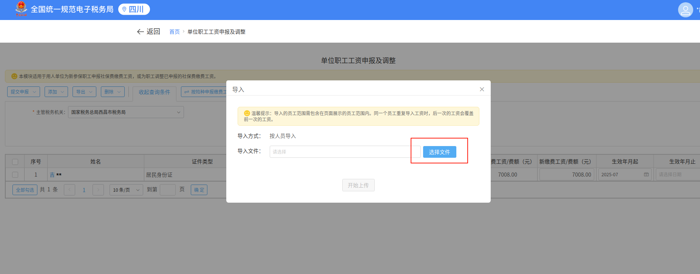The height and width of the screenshot is (274, 700).
Task: Click the 首页 breadcrumb link
Action: (x=174, y=32)
